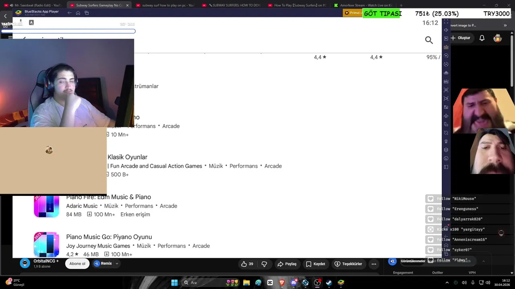
Task: Click Paylaş share button
Action: point(287,264)
